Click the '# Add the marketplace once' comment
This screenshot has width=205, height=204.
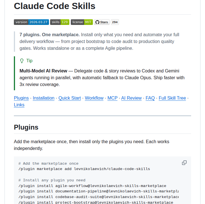tap(48, 164)
